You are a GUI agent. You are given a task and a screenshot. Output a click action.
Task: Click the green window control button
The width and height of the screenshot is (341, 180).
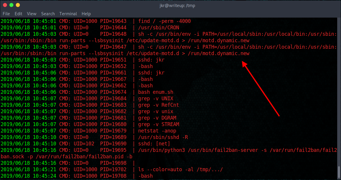click(x=11, y=5)
